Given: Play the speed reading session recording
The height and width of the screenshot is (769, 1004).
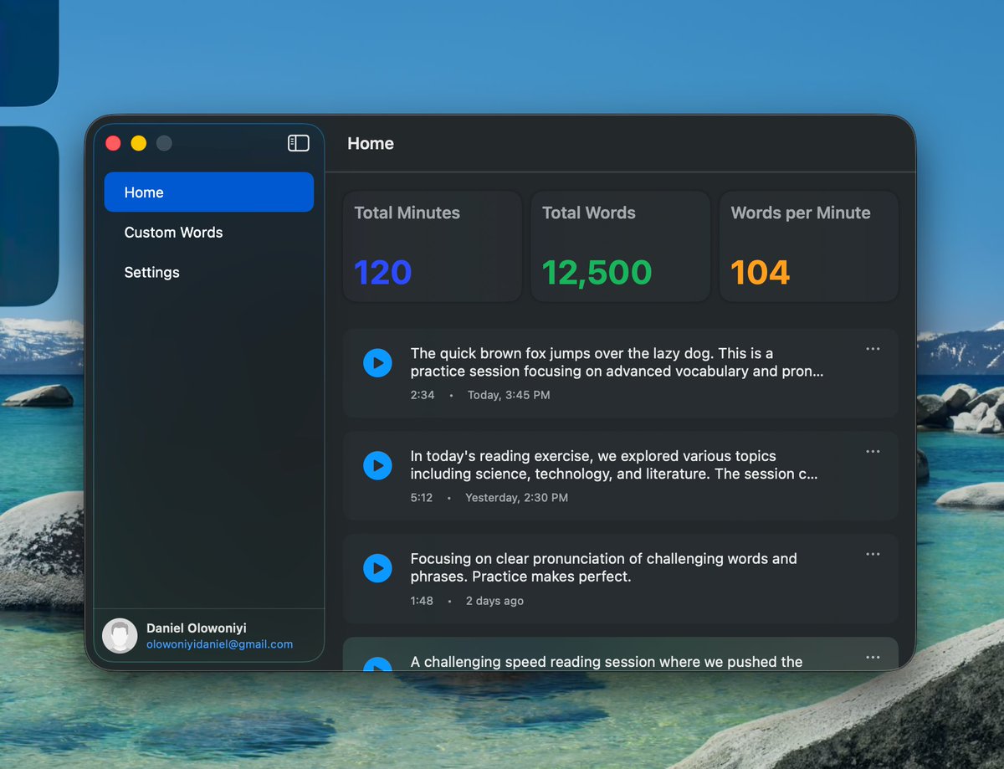Looking at the screenshot, I should coord(377,664).
